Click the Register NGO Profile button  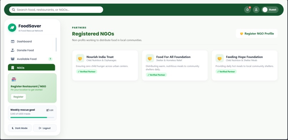[x=257, y=33]
